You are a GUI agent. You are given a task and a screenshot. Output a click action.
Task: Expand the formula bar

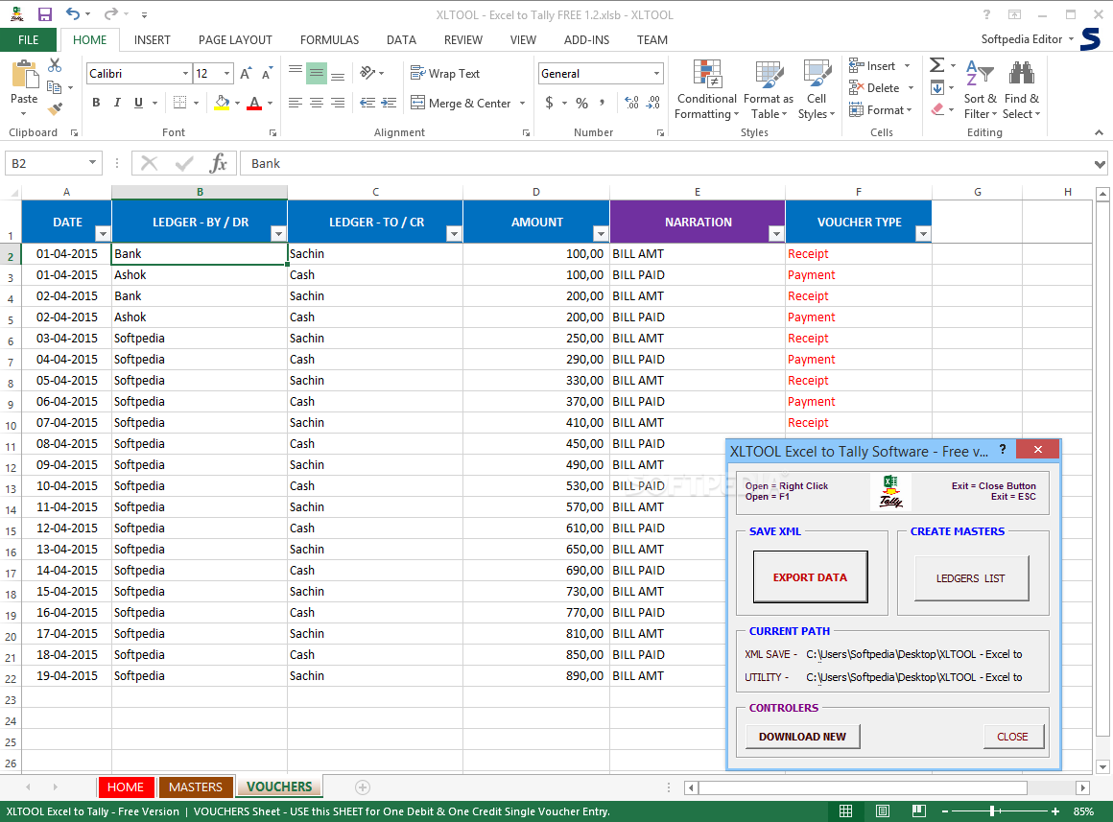pyautogui.click(x=1100, y=164)
